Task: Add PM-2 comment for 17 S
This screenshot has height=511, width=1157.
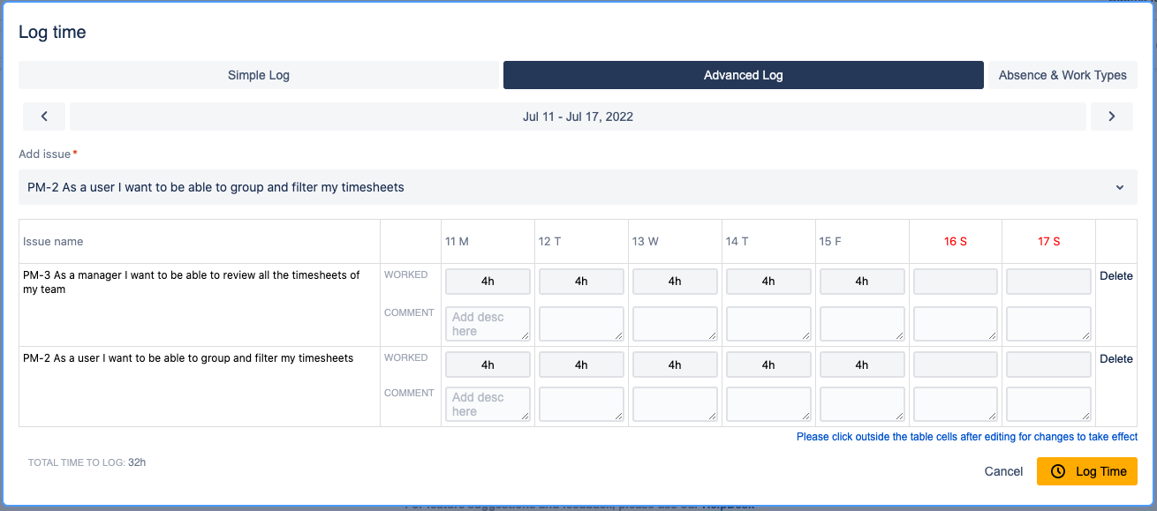Action: (x=1049, y=404)
